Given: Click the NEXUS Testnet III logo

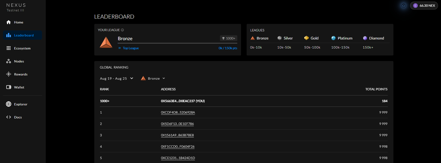Looking at the screenshot, I should (15, 7).
